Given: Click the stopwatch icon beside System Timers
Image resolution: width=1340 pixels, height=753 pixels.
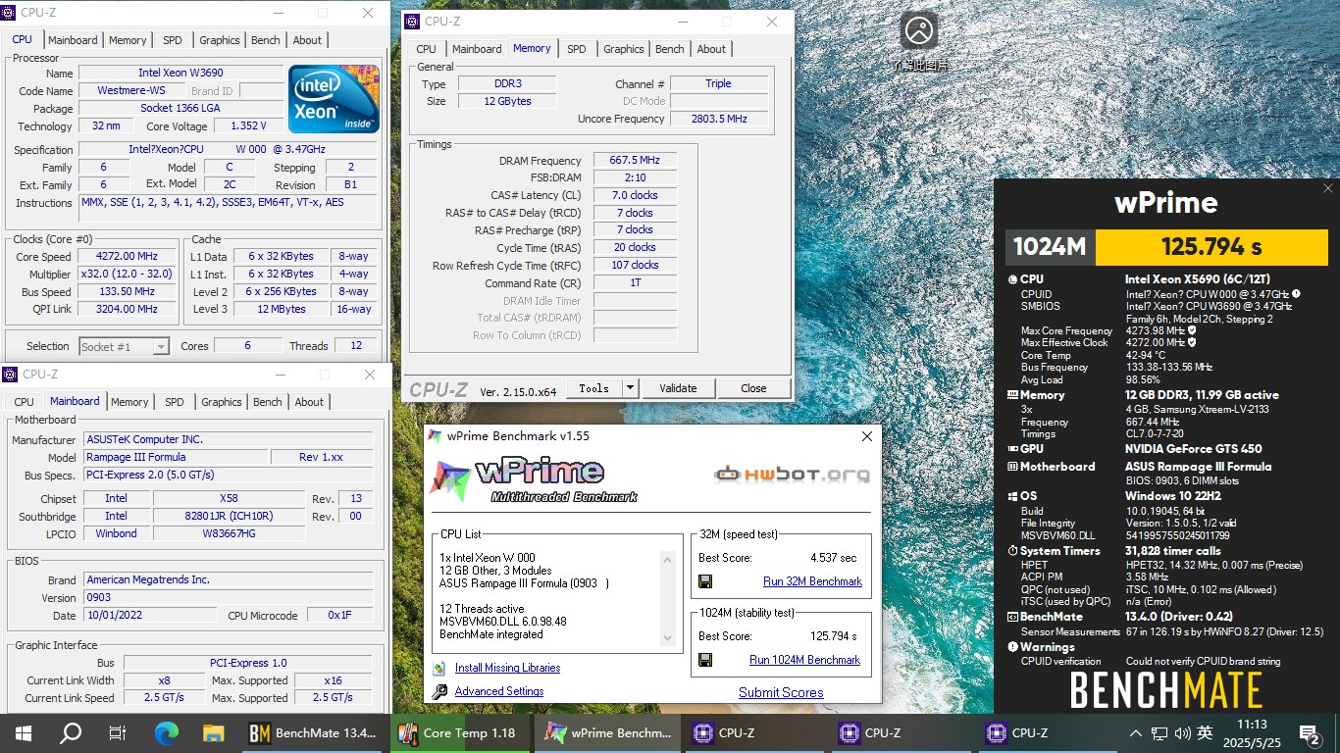Looking at the screenshot, I should coord(1013,551).
